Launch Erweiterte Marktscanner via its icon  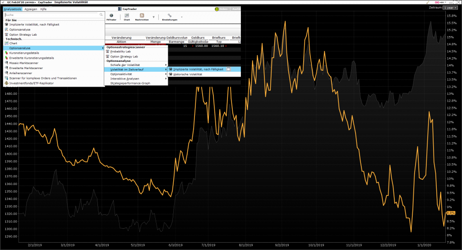click(x=6, y=68)
